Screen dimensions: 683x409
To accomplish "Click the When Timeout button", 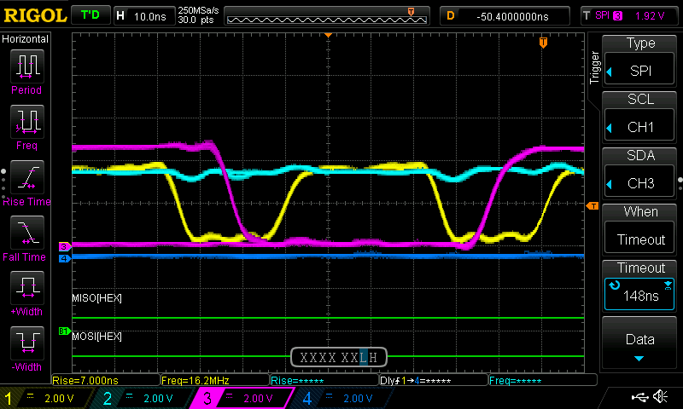I will coord(639,238).
